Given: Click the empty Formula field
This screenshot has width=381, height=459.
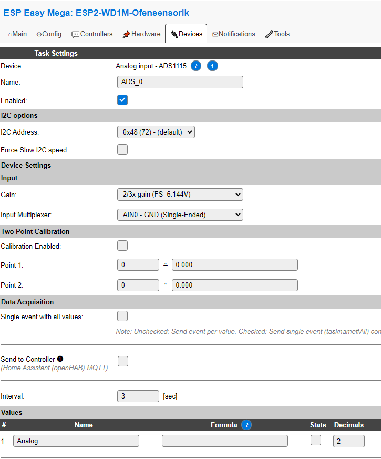Looking at the screenshot, I should [x=225, y=441].
